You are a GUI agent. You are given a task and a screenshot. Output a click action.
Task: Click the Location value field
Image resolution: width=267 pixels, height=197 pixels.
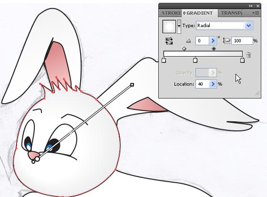(x=202, y=84)
